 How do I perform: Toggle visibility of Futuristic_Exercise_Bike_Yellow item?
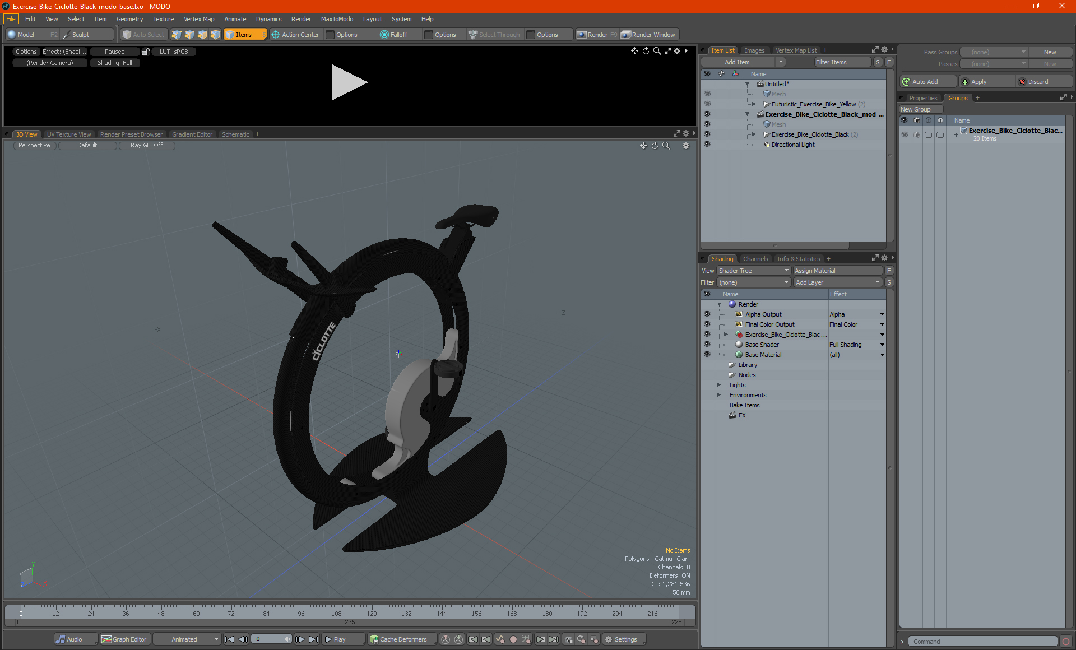click(x=707, y=104)
